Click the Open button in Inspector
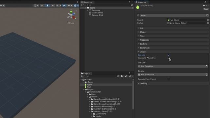 (206, 9)
